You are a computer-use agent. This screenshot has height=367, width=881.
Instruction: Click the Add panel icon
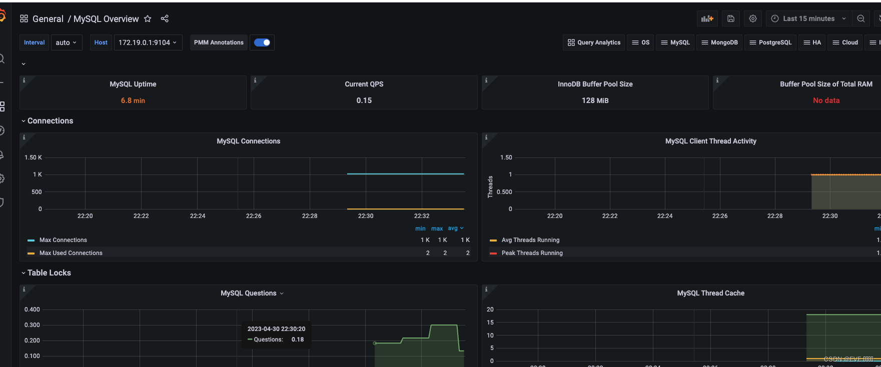[x=707, y=18]
